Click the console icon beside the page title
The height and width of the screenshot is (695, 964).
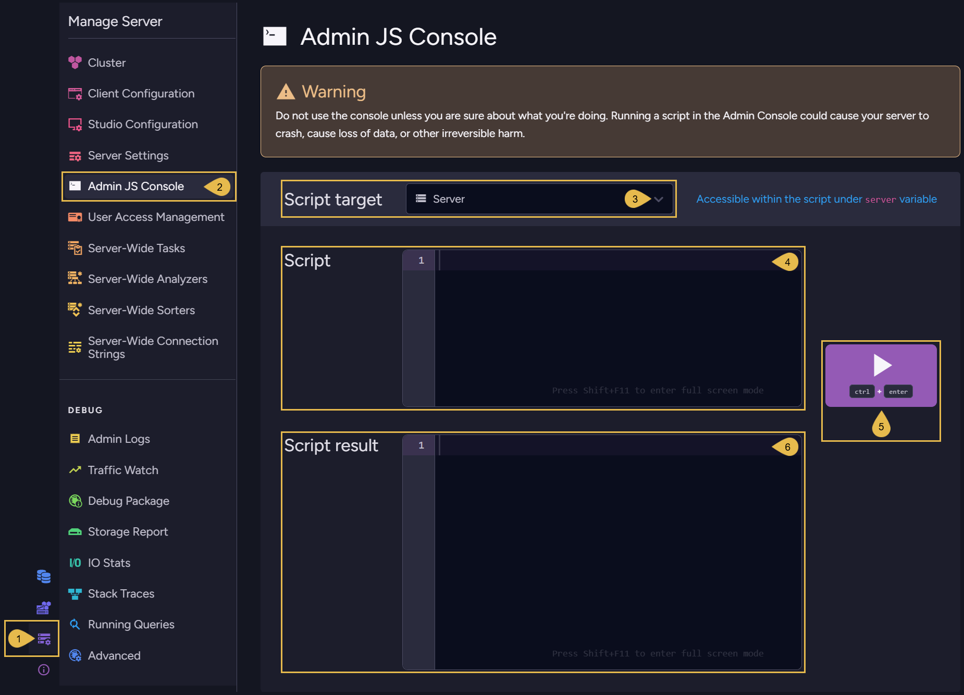275,36
